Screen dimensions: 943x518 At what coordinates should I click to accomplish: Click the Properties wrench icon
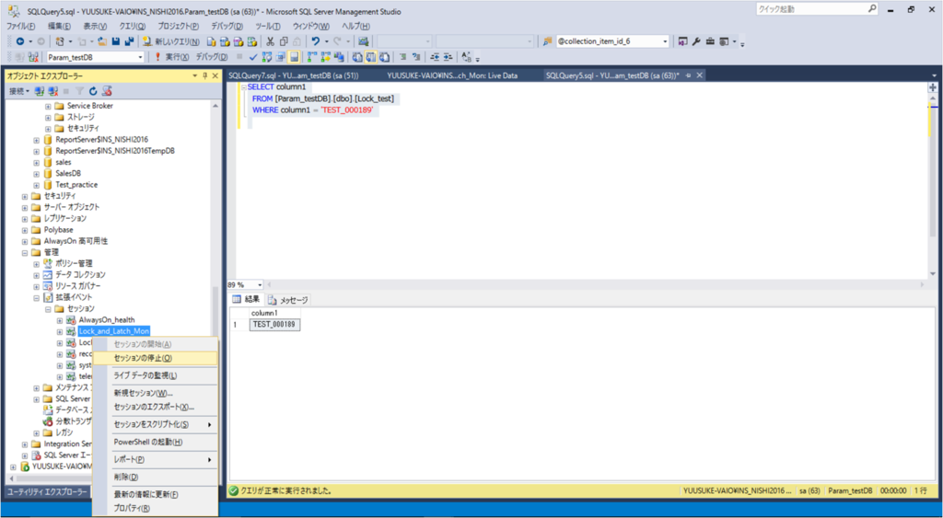point(696,41)
